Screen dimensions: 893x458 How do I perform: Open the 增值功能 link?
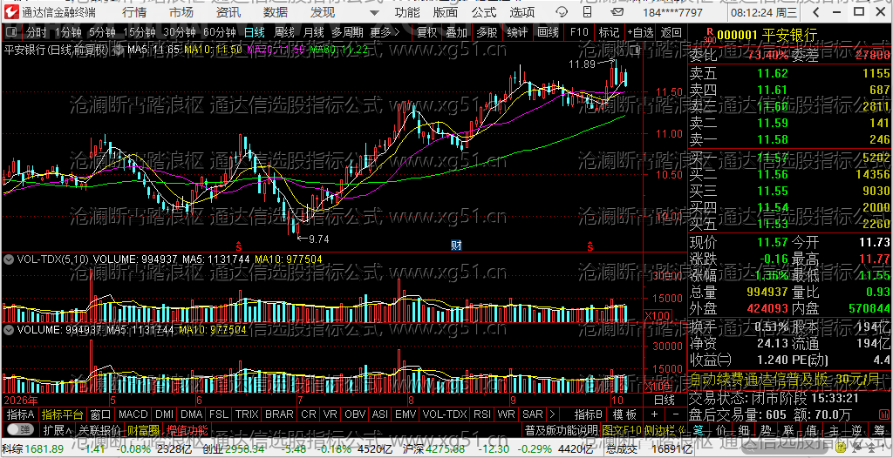[187, 429]
